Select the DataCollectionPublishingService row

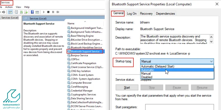[85, 102]
